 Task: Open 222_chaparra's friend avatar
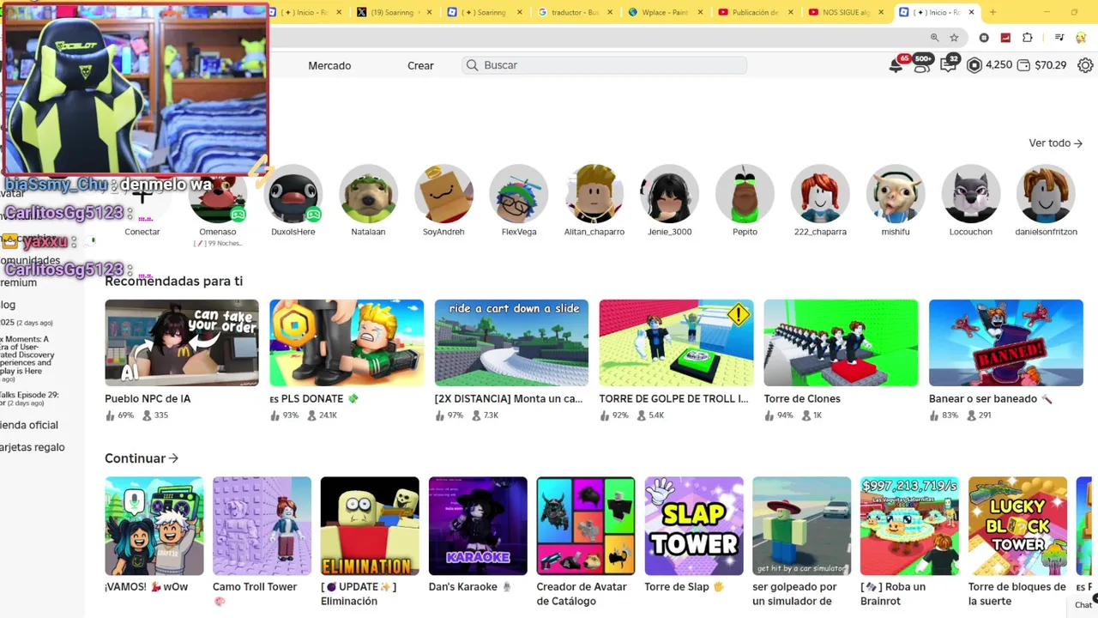820,195
